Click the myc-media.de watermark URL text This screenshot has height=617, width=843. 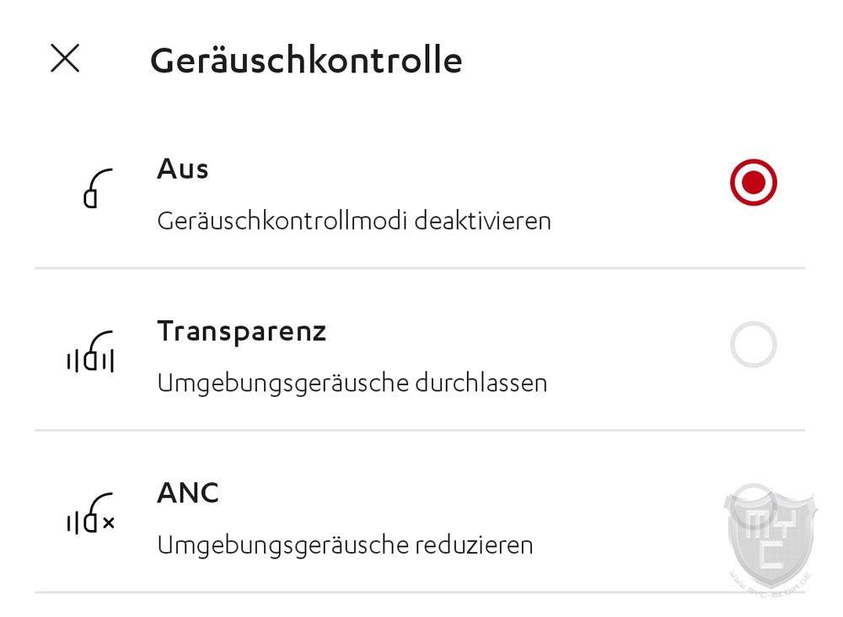pyautogui.click(x=771, y=586)
